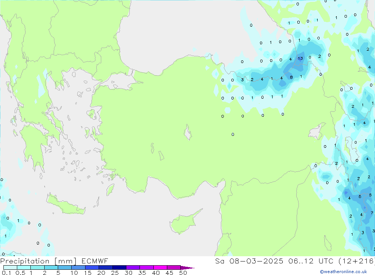This screenshot has height=275, width=375.
Task: Open the weatheronline.co.uk copyright link
Action: click(343, 272)
